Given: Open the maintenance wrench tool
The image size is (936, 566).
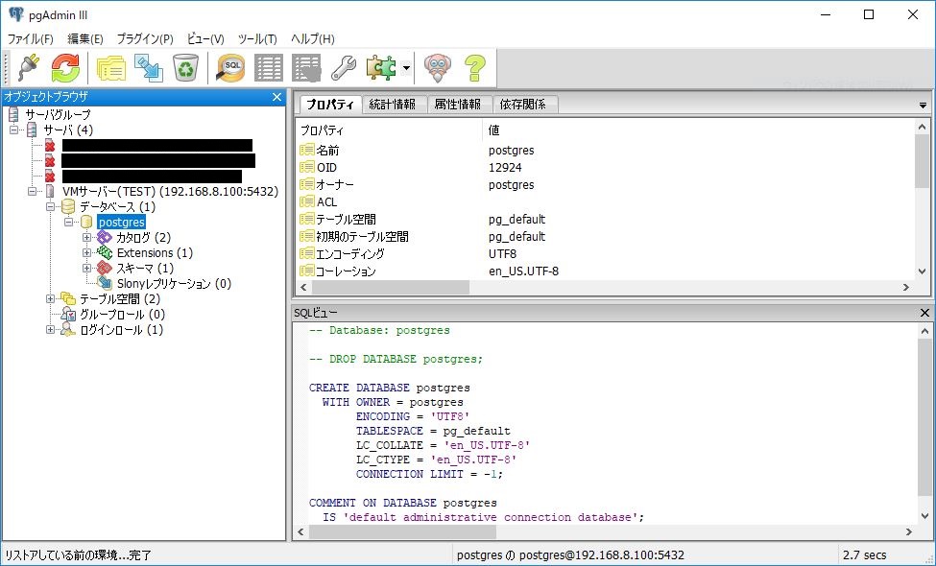Looking at the screenshot, I should [346, 67].
